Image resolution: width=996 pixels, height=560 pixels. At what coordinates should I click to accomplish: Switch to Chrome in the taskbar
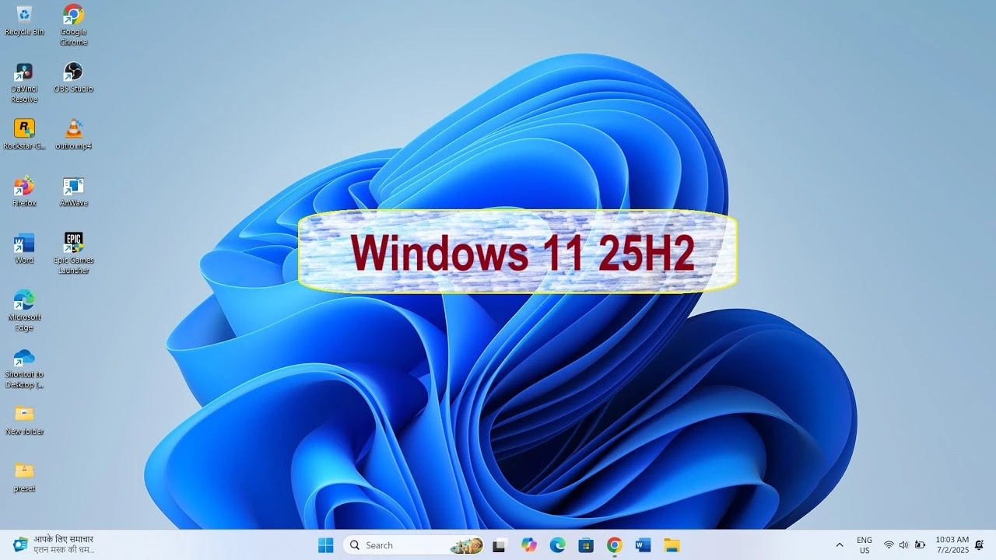tap(614, 545)
